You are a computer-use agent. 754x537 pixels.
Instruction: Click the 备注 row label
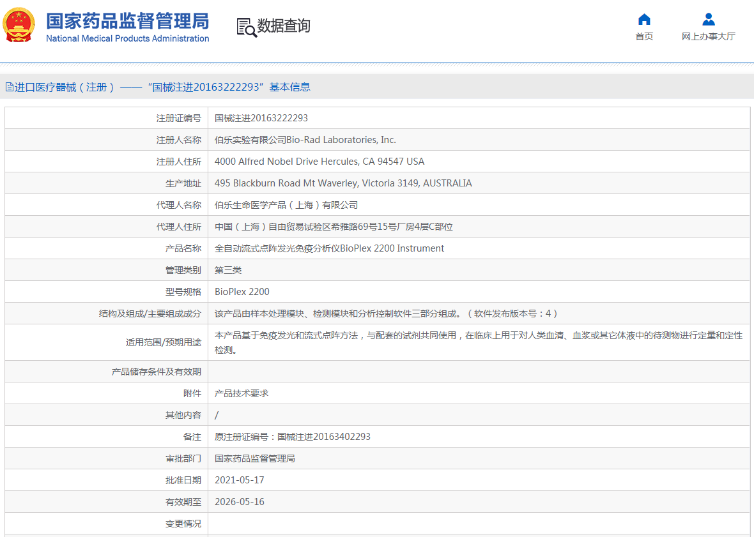pos(192,437)
